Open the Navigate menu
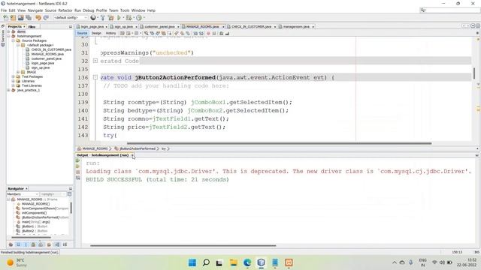Image resolution: width=481 pixels, height=270 pixels. point(35,10)
